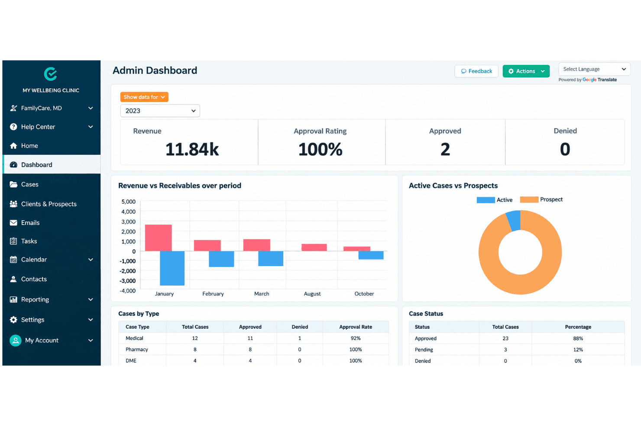Click the FamilyCare, MD doctor icon
This screenshot has height=427, width=641.
tap(13, 108)
